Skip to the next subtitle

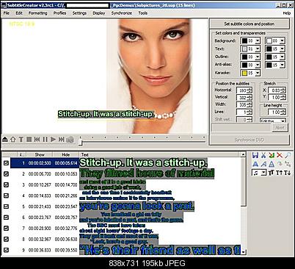click(62, 140)
